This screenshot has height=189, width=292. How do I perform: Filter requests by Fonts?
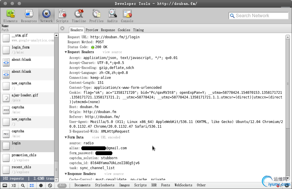(166, 185)
